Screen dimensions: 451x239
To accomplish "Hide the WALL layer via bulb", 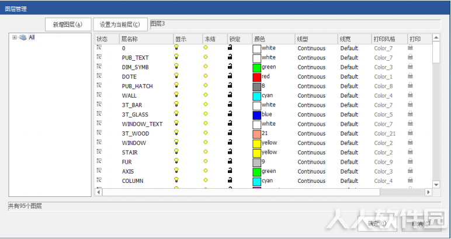I will coord(176,95).
